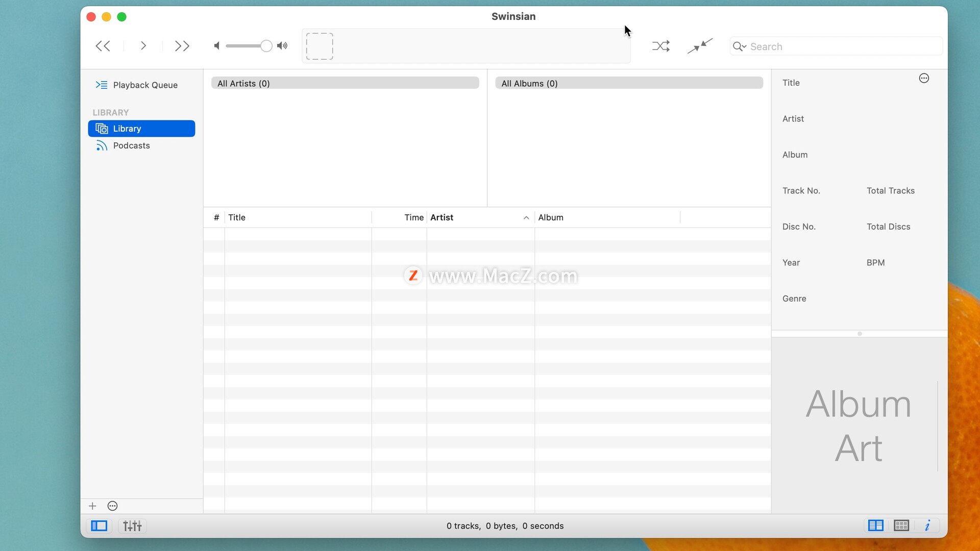Set max volume with loud speaker icon
Viewport: 980px width, 551px height.
(282, 46)
